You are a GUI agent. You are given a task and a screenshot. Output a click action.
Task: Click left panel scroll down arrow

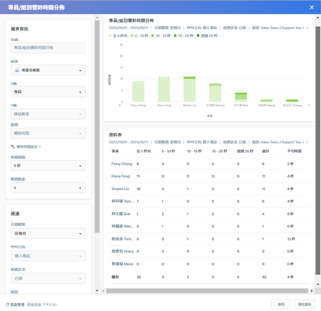(97, 291)
